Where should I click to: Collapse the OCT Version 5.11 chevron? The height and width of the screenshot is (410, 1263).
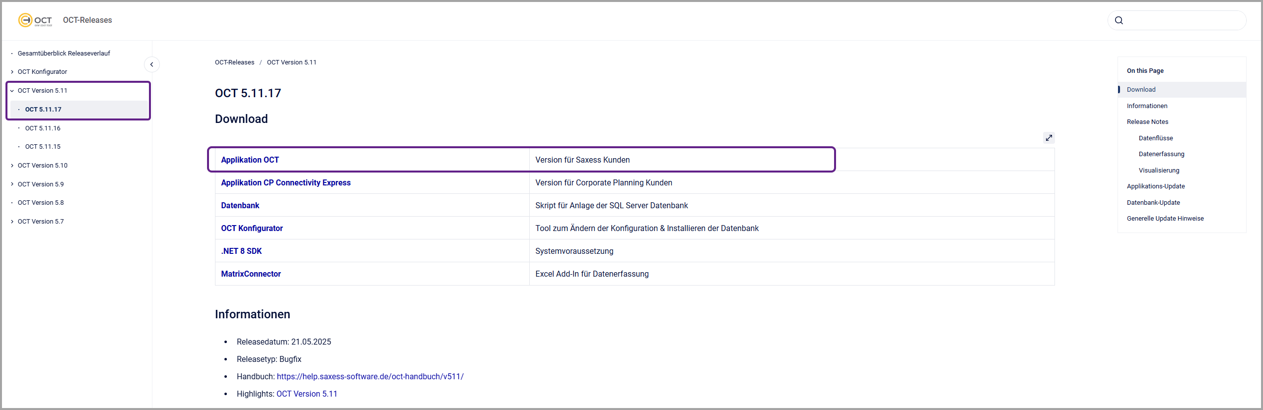pyautogui.click(x=12, y=91)
